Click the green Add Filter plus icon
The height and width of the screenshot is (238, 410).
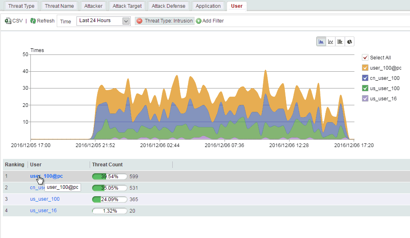point(199,21)
